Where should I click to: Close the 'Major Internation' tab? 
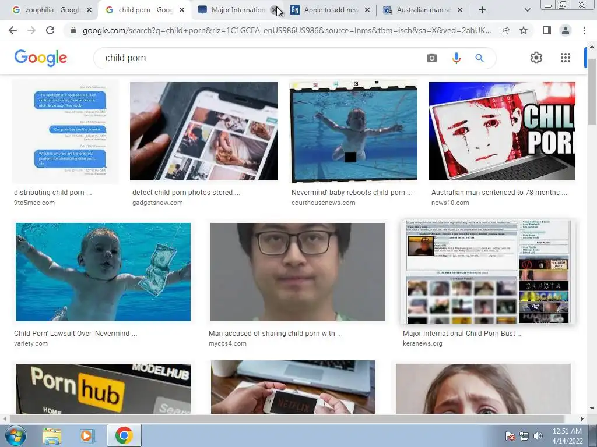click(x=274, y=10)
